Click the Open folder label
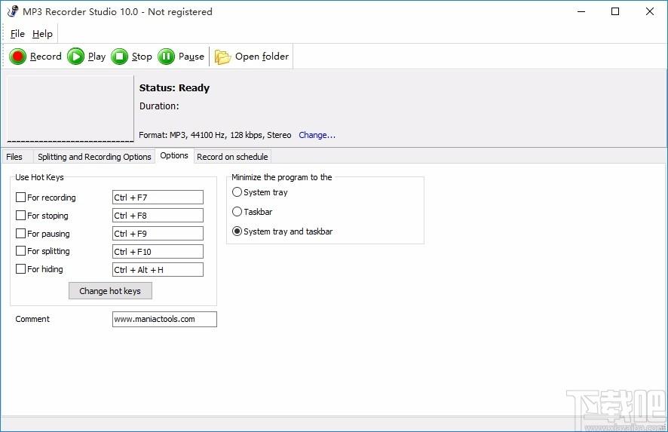 pos(262,57)
